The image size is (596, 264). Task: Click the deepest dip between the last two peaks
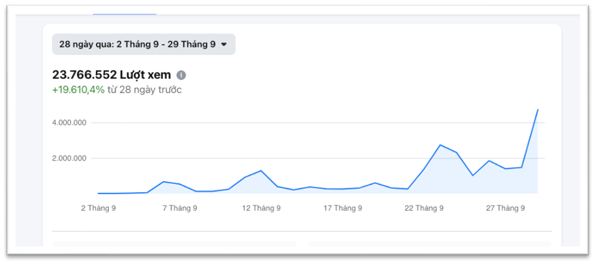(473, 175)
